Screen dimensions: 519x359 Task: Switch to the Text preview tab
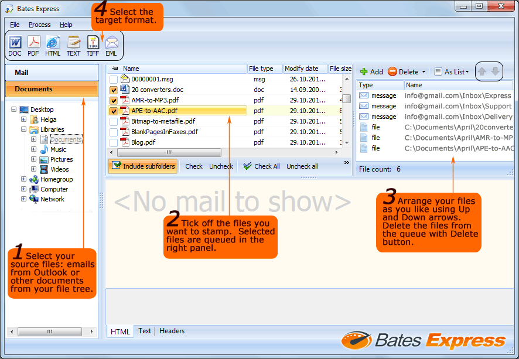pyautogui.click(x=145, y=331)
